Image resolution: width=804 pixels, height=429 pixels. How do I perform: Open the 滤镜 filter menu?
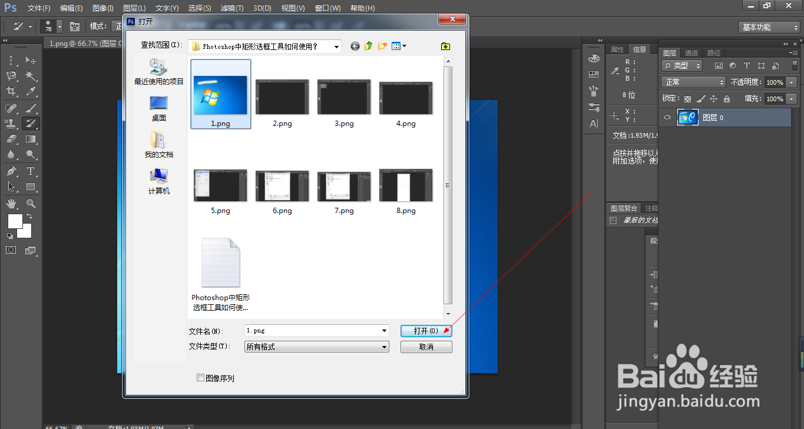pyautogui.click(x=231, y=8)
